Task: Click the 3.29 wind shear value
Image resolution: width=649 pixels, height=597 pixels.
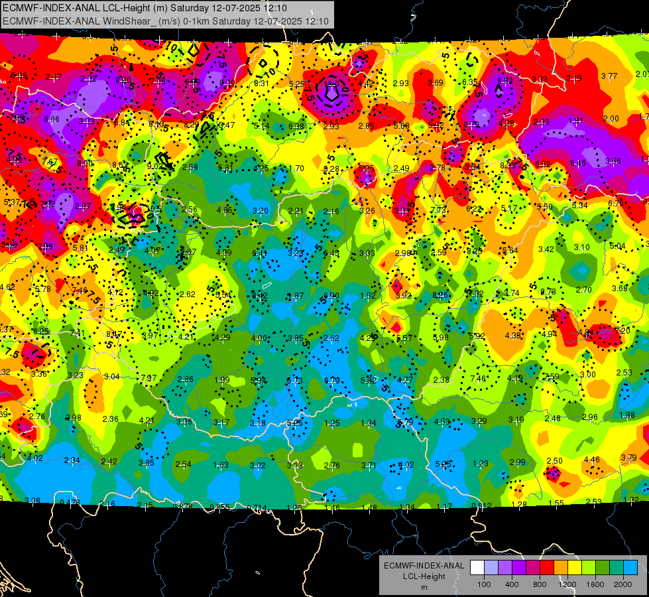Action: click(x=479, y=421)
